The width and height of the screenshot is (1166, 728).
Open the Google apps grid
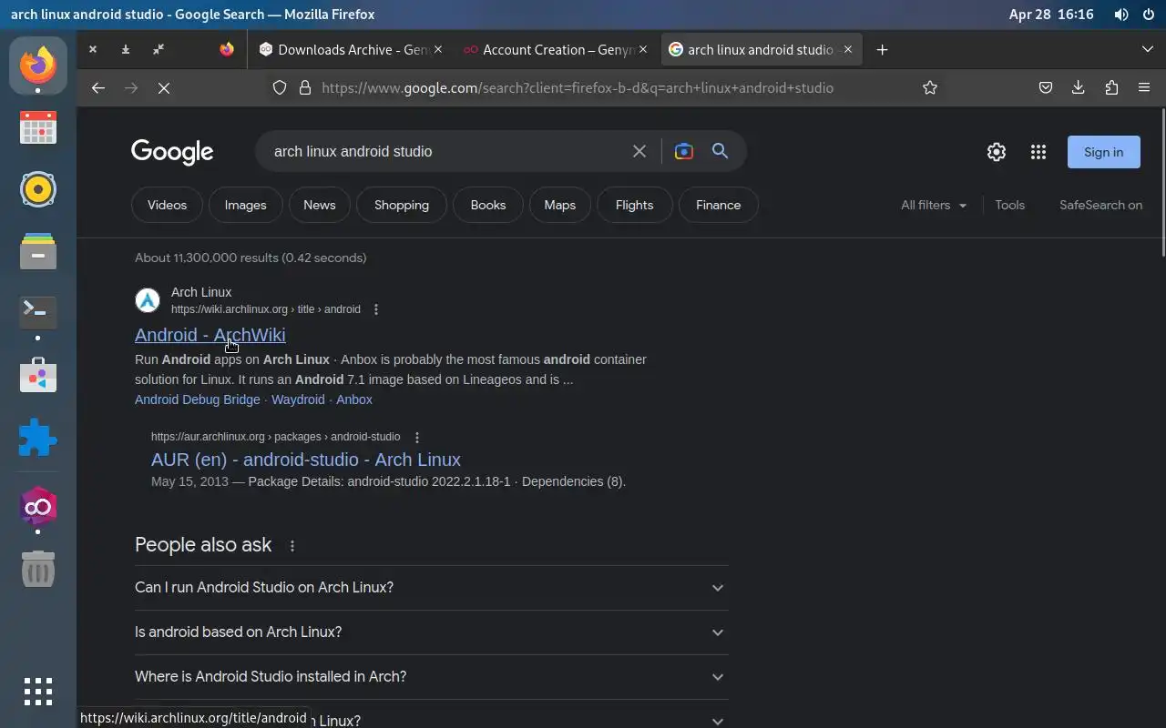pos(1038,152)
